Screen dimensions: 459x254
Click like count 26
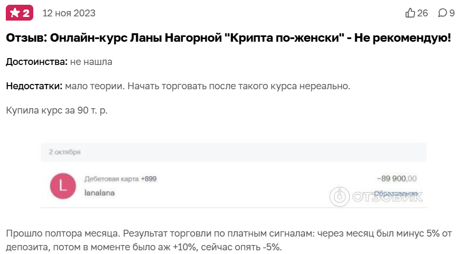click(423, 13)
